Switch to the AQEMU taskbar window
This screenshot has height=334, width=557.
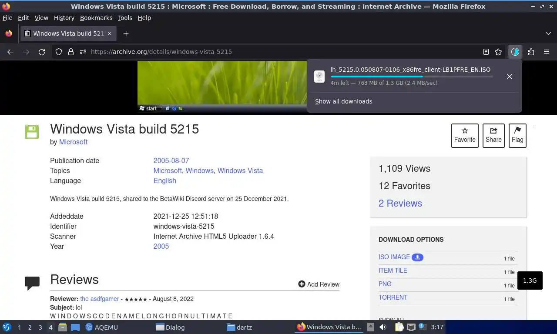(x=102, y=327)
